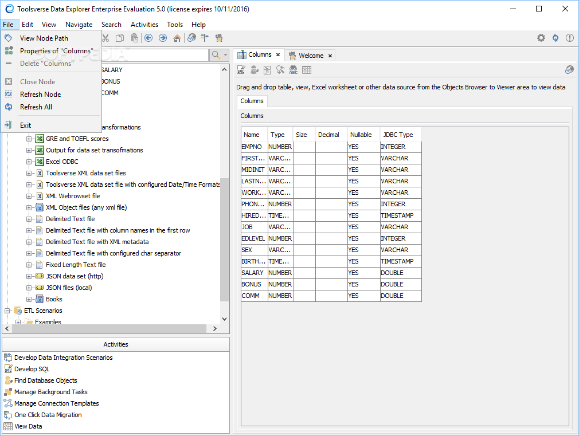Open the Activities menu
This screenshot has height=436, width=579.
144,25
